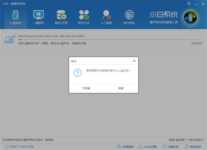Click the round 小白系统 logo icon
The width and height of the screenshot is (207, 150).
[x=191, y=17]
